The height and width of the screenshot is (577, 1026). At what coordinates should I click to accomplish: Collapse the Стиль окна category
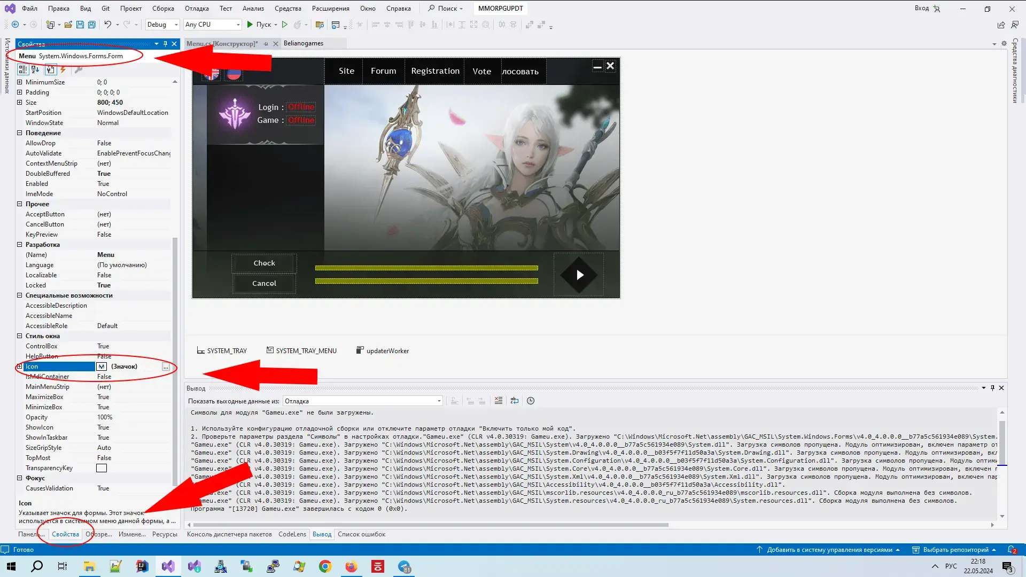pyautogui.click(x=20, y=336)
